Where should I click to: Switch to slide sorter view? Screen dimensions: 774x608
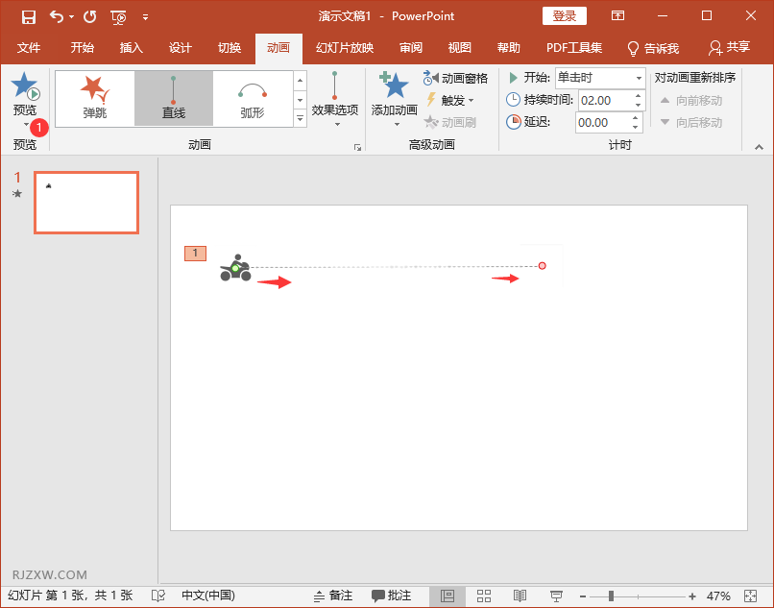[x=484, y=596]
